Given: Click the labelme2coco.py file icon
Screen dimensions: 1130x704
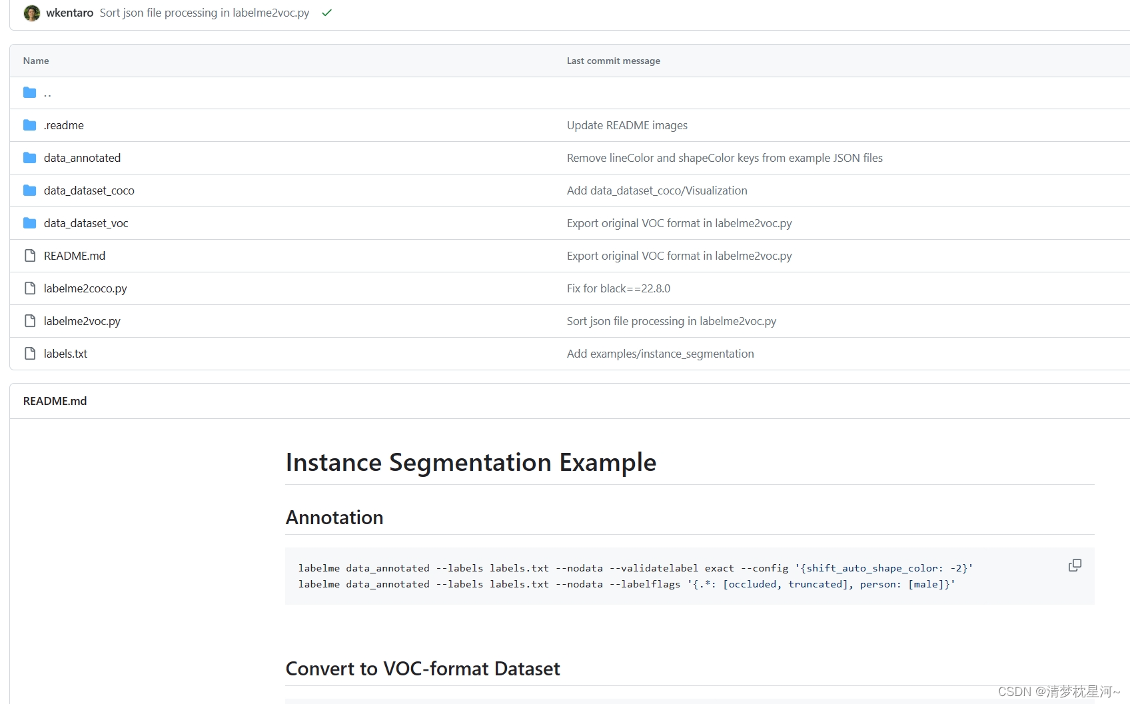Looking at the screenshot, I should coord(29,288).
